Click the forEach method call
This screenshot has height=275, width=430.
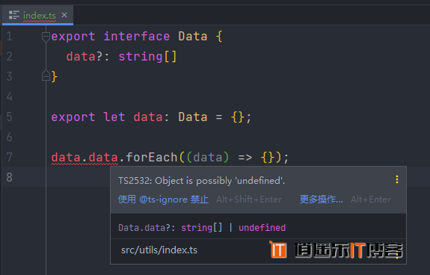151,158
